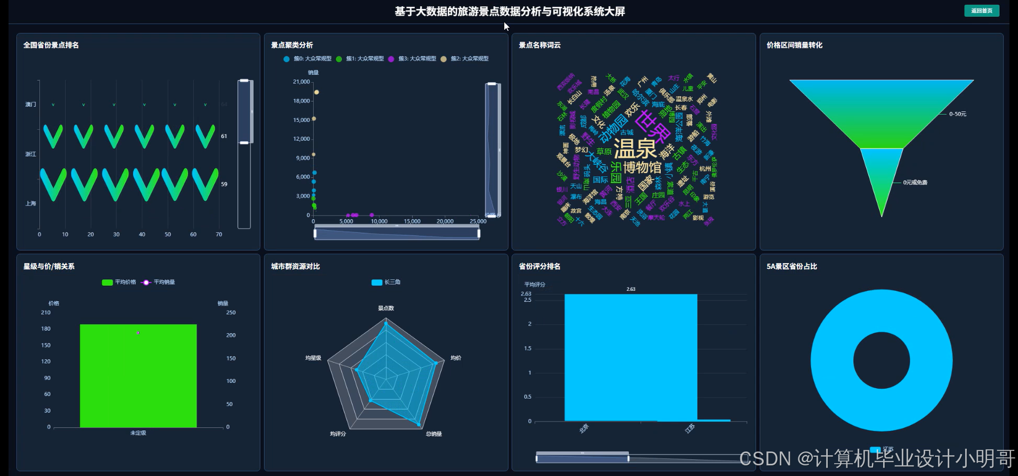
Task: Toggle the 簇1 legend item in cluster chart
Action: point(360,59)
